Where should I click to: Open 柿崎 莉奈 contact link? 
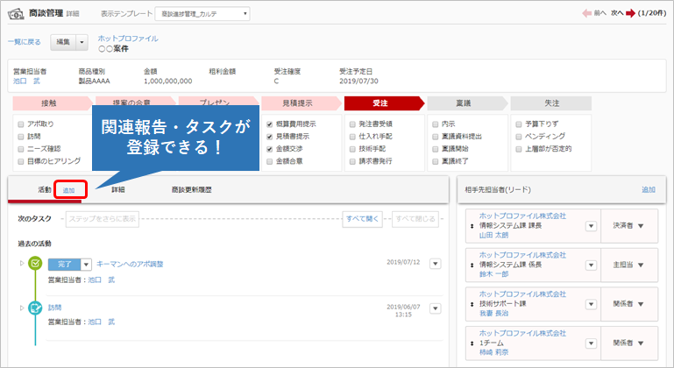point(494,352)
